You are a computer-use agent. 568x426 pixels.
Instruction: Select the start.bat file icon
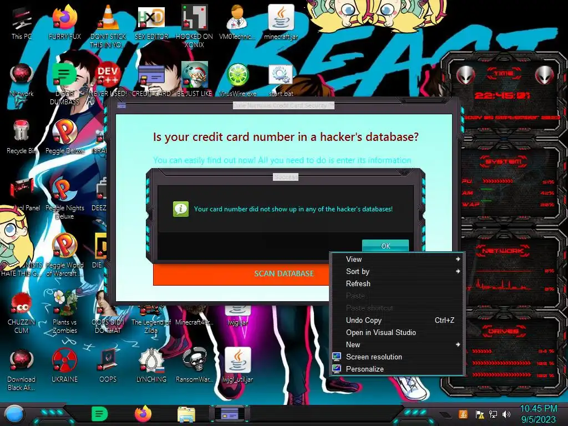tap(281, 80)
